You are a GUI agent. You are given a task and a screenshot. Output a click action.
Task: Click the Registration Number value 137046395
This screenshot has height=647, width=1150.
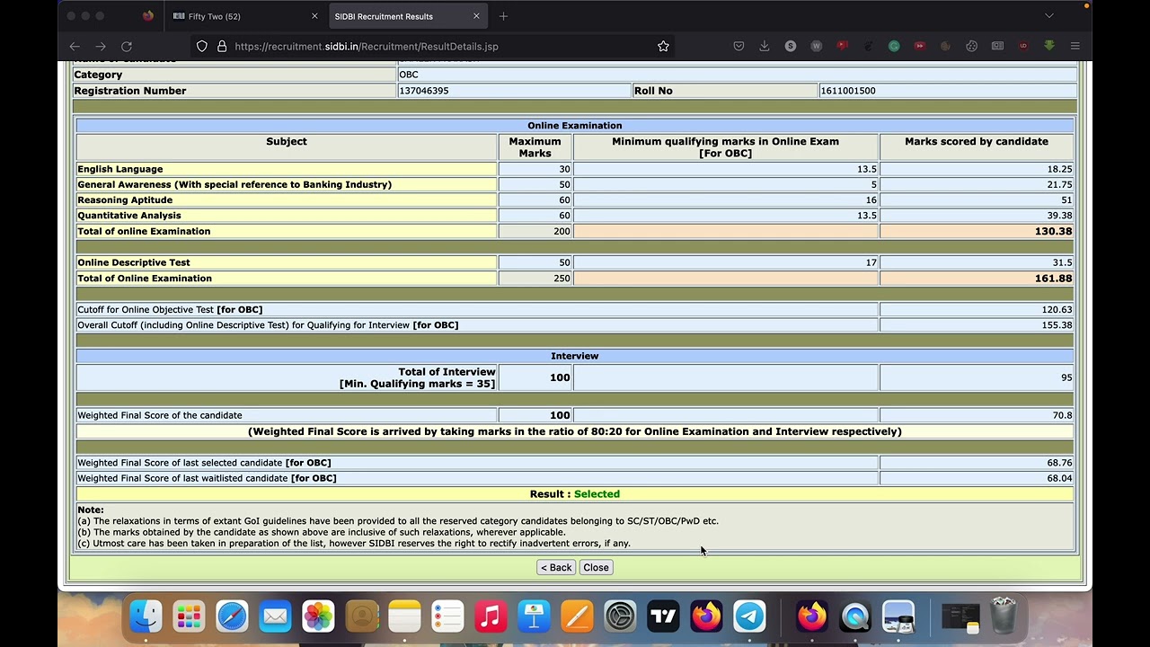423,91
